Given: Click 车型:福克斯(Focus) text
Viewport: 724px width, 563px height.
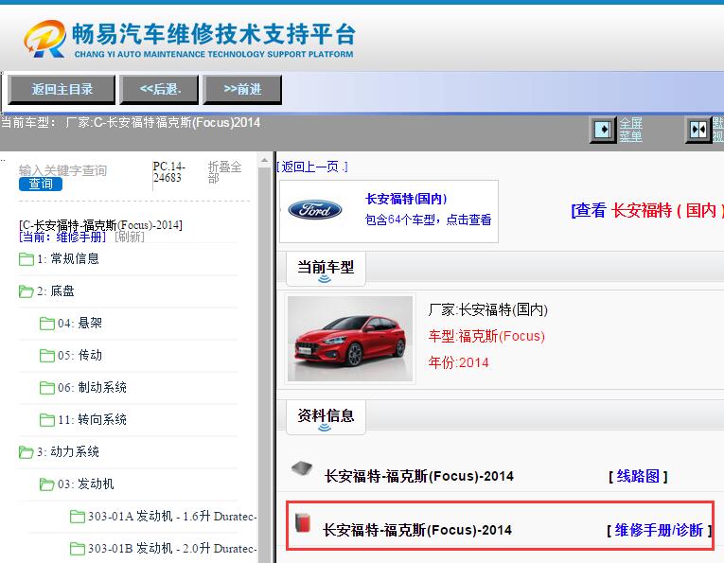Looking at the screenshot, I should pos(486,336).
